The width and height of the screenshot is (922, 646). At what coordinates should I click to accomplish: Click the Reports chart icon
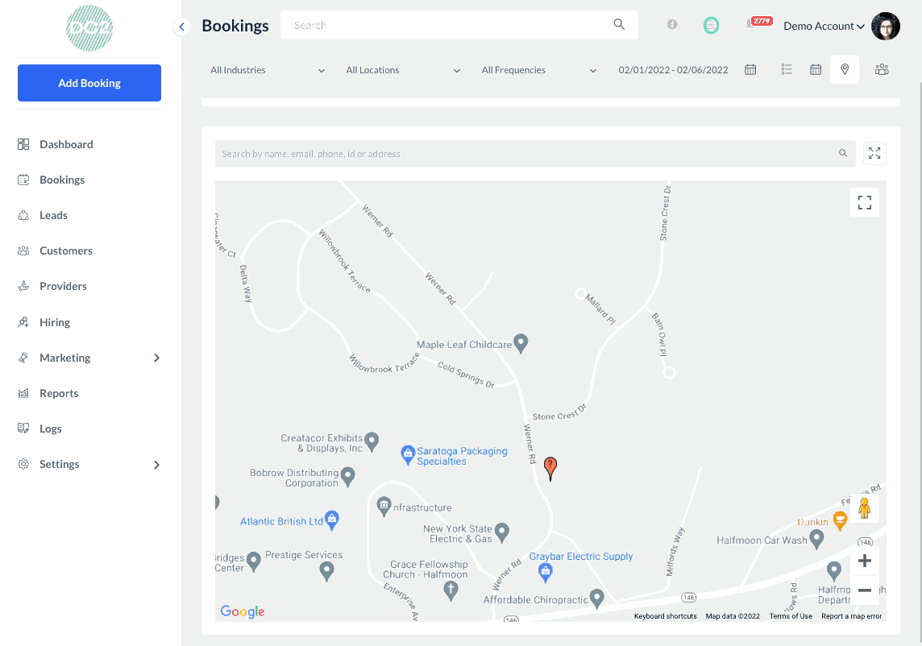tap(23, 393)
